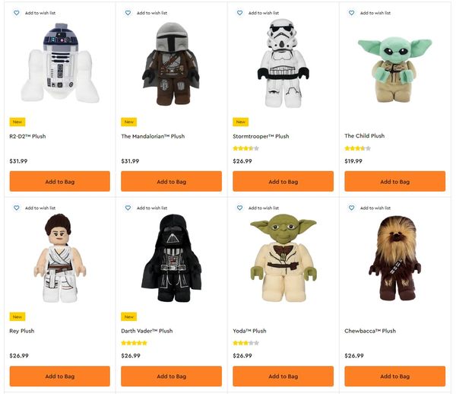Open The Mandalorian Plush product title link

point(153,136)
